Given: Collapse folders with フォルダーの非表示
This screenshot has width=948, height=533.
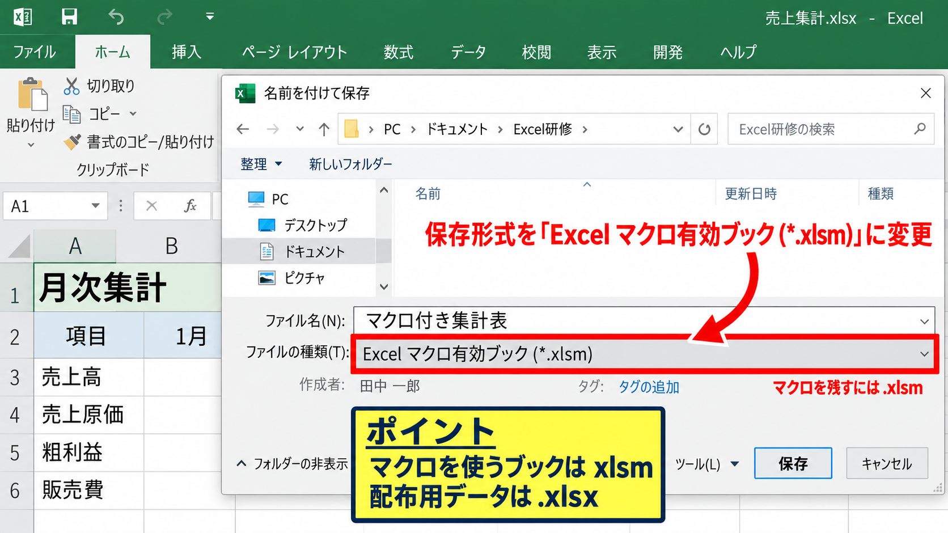Looking at the screenshot, I should click(x=292, y=464).
